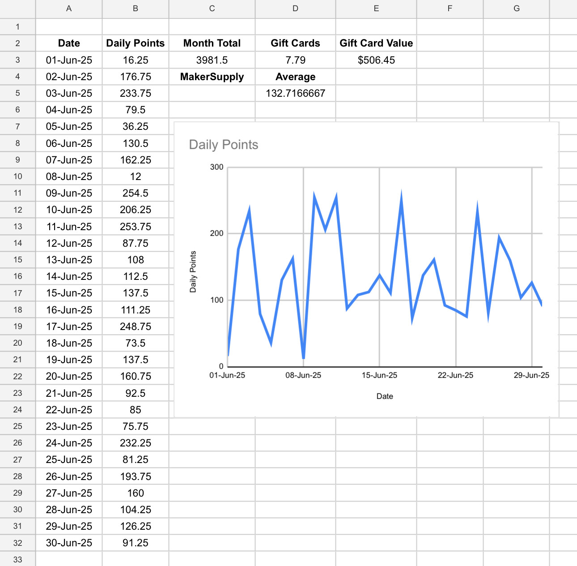Select points value 130.5
The image size is (577, 566).
(x=136, y=143)
